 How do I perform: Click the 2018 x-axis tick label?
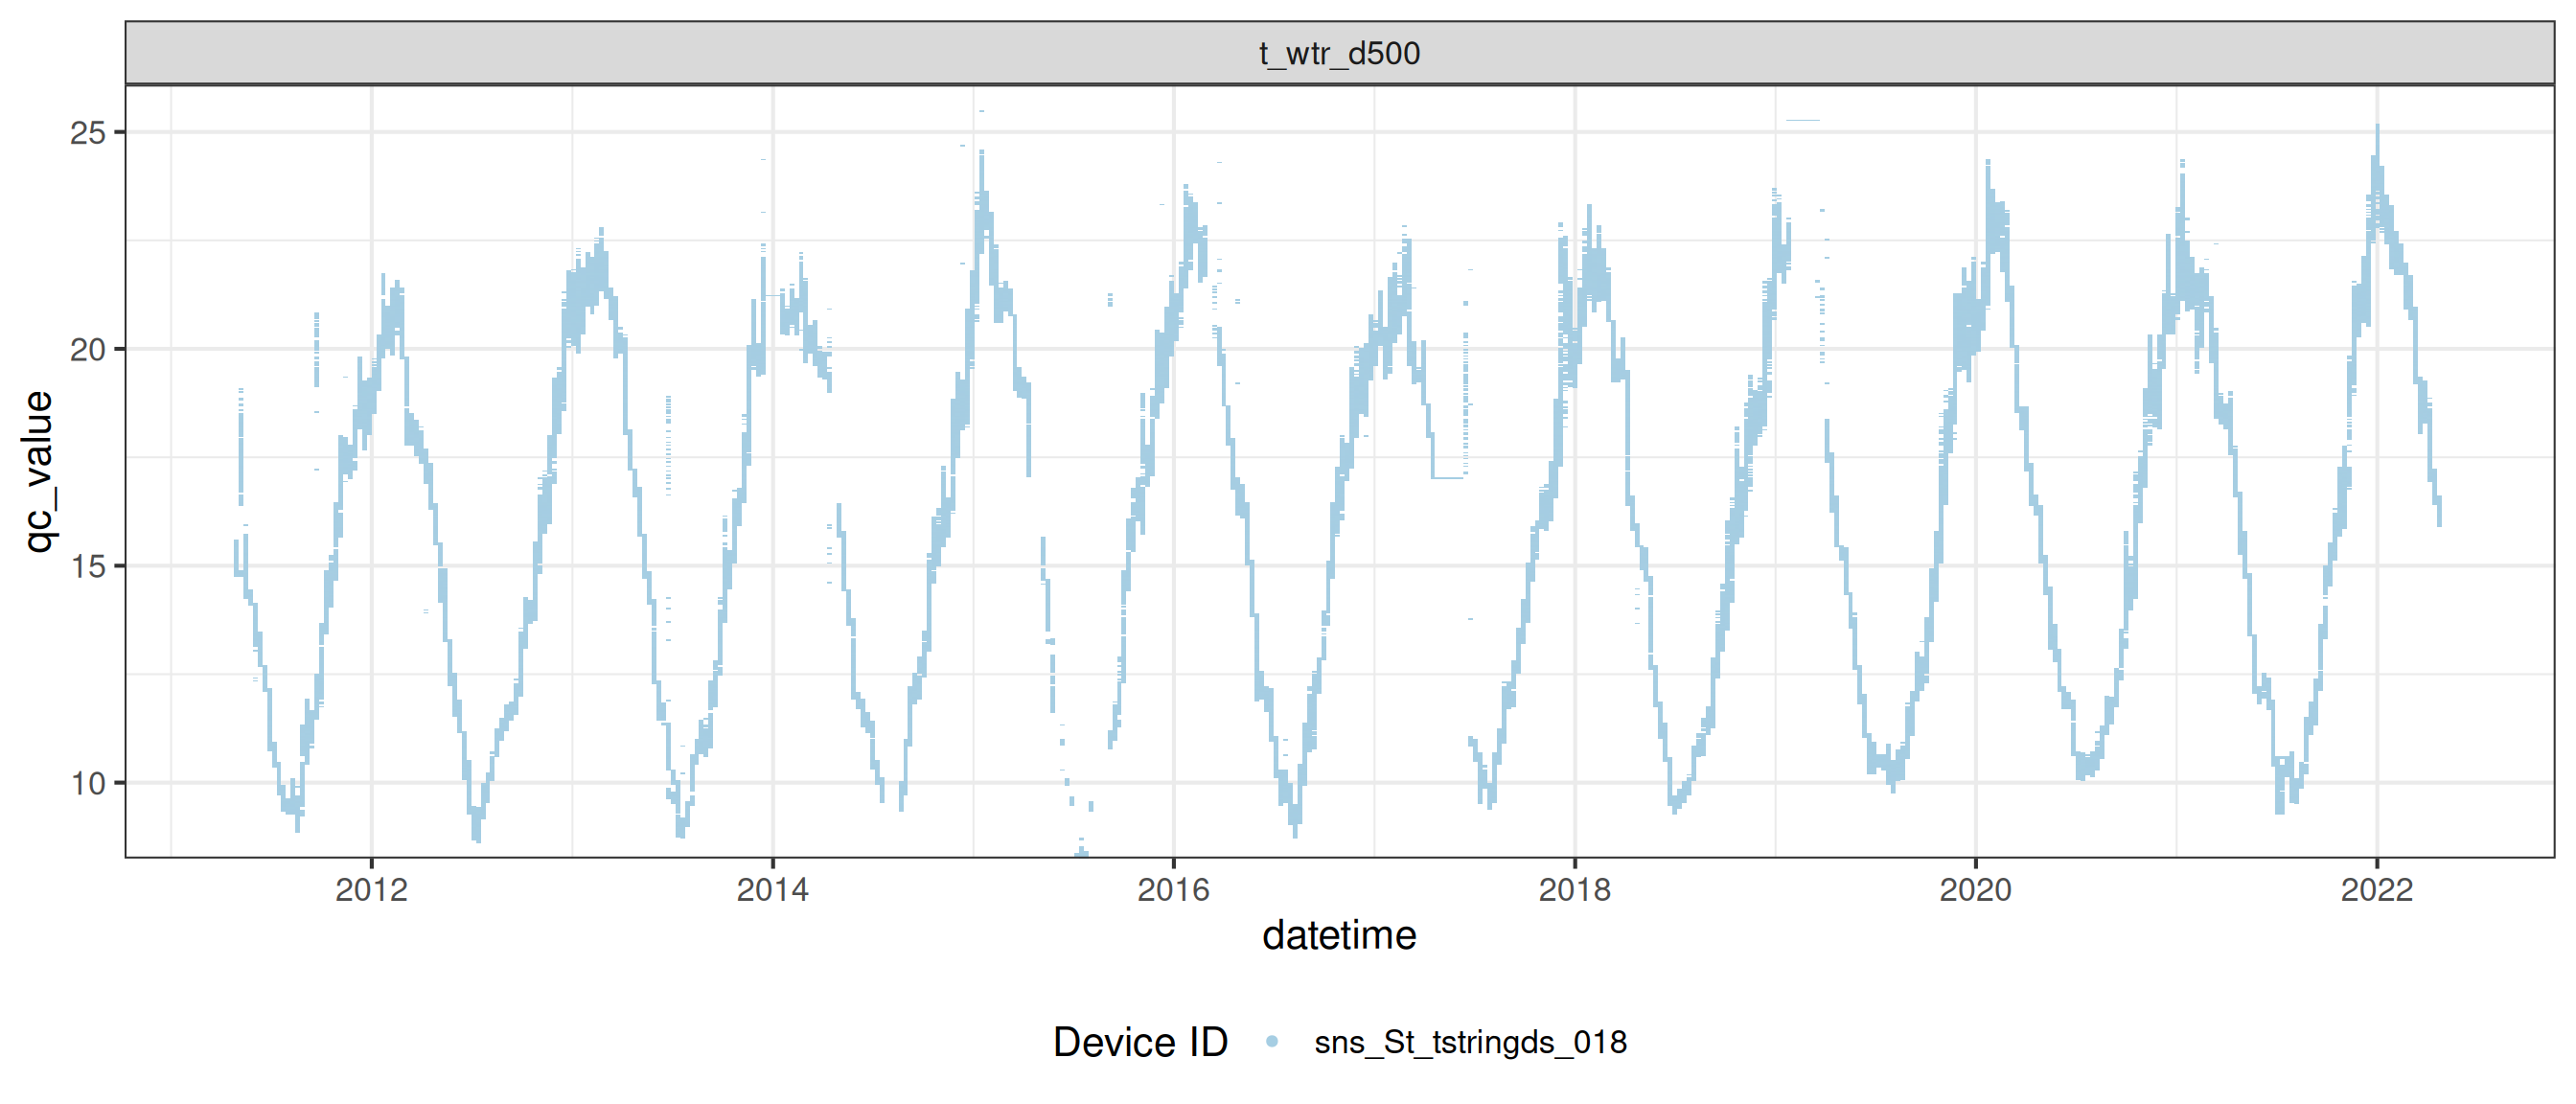pos(1574,889)
